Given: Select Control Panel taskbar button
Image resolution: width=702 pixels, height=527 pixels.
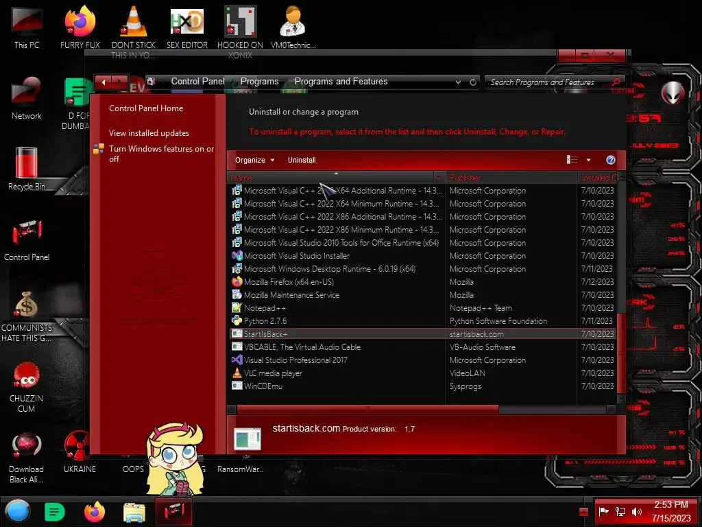Looking at the screenshot, I should pyautogui.click(x=173, y=511).
